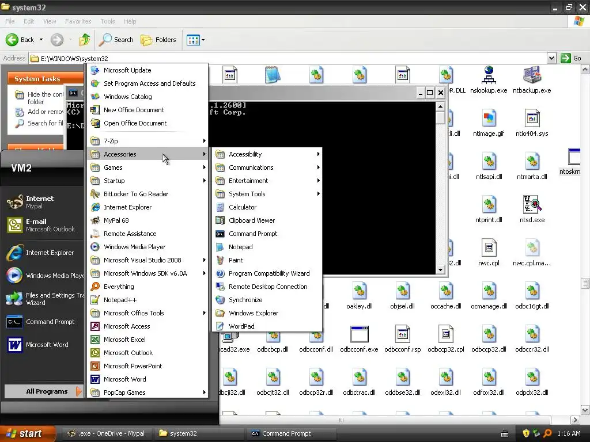Open WordPad from Accessories submenu
This screenshot has height=442, width=590.
267,326
